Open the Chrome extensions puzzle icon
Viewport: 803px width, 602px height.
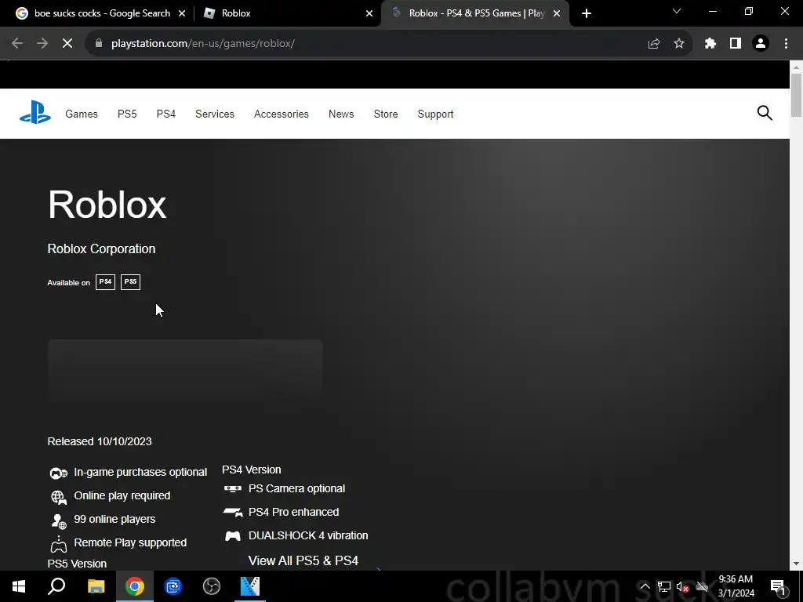tap(710, 44)
